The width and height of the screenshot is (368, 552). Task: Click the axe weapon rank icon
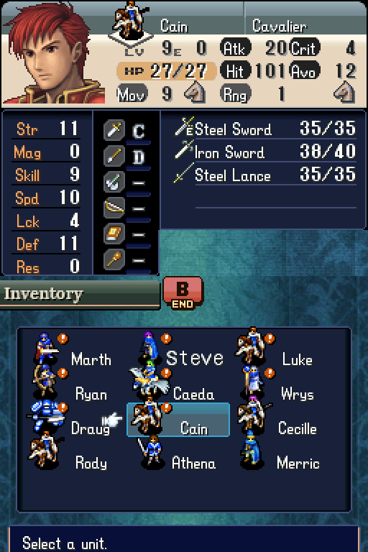tap(114, 182)
